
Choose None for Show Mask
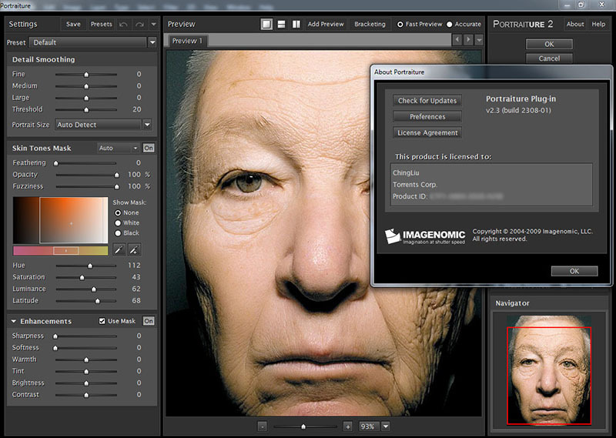pyautogui.click(x=118, y=212)
